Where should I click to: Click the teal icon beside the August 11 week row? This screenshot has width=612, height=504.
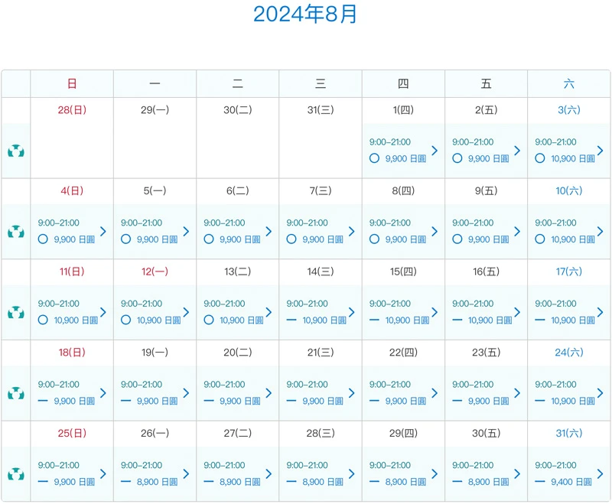(x=15, y=312)
